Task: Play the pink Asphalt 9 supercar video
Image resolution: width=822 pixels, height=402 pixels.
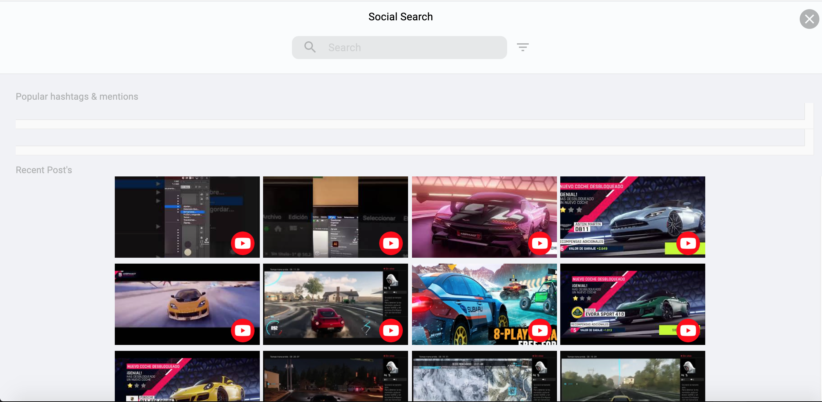Action: coord(540,243)
